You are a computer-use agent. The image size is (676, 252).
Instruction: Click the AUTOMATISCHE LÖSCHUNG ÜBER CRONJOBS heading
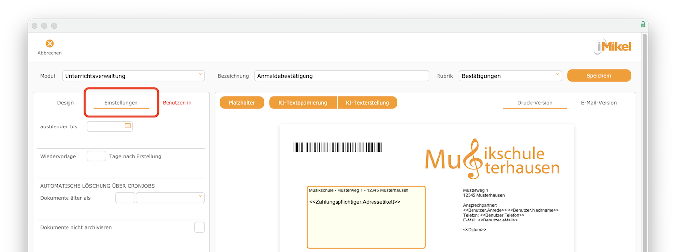tap(98, 186)
